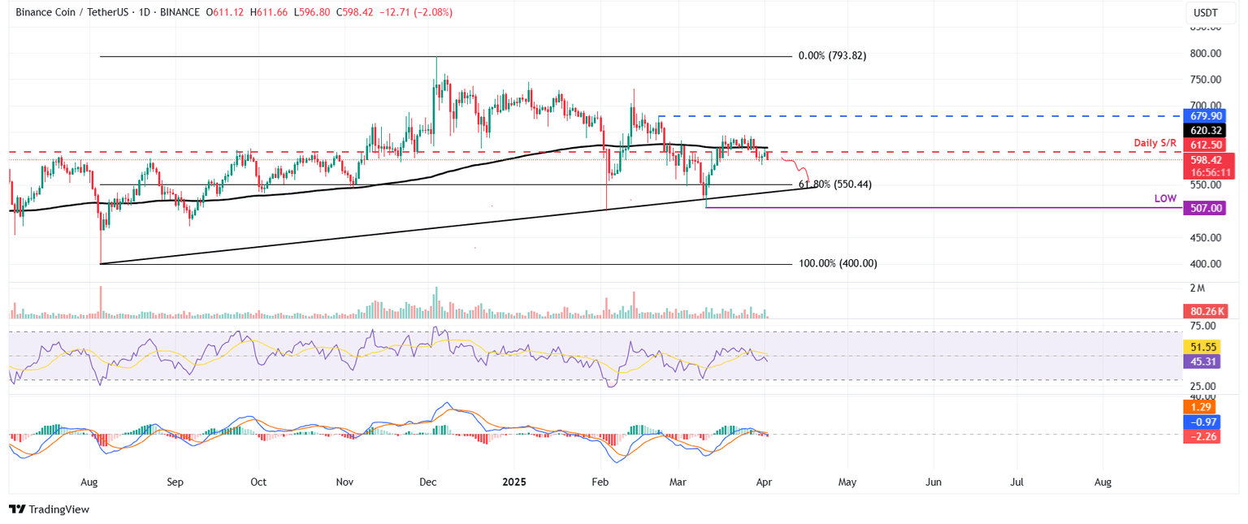Image resolution: width=1248 pixels, height=524 pixels.
Task: Click the 1D timeframe label in the header
Action: coord(142,12)
